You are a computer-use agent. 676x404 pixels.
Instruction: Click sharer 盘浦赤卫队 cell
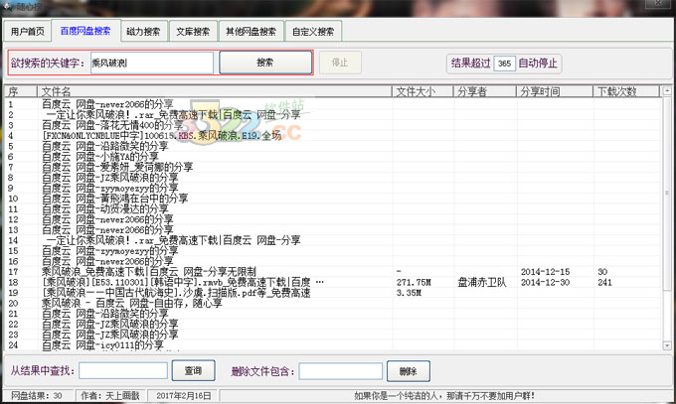click(481, 283)
